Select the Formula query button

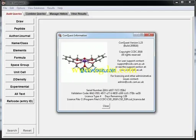point(20,57)
